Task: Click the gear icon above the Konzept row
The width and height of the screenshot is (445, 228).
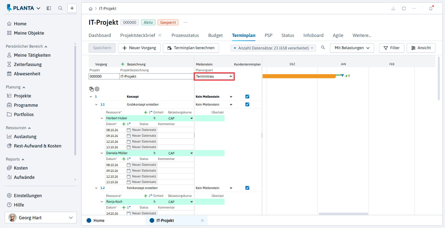Action: coord(97,89)
